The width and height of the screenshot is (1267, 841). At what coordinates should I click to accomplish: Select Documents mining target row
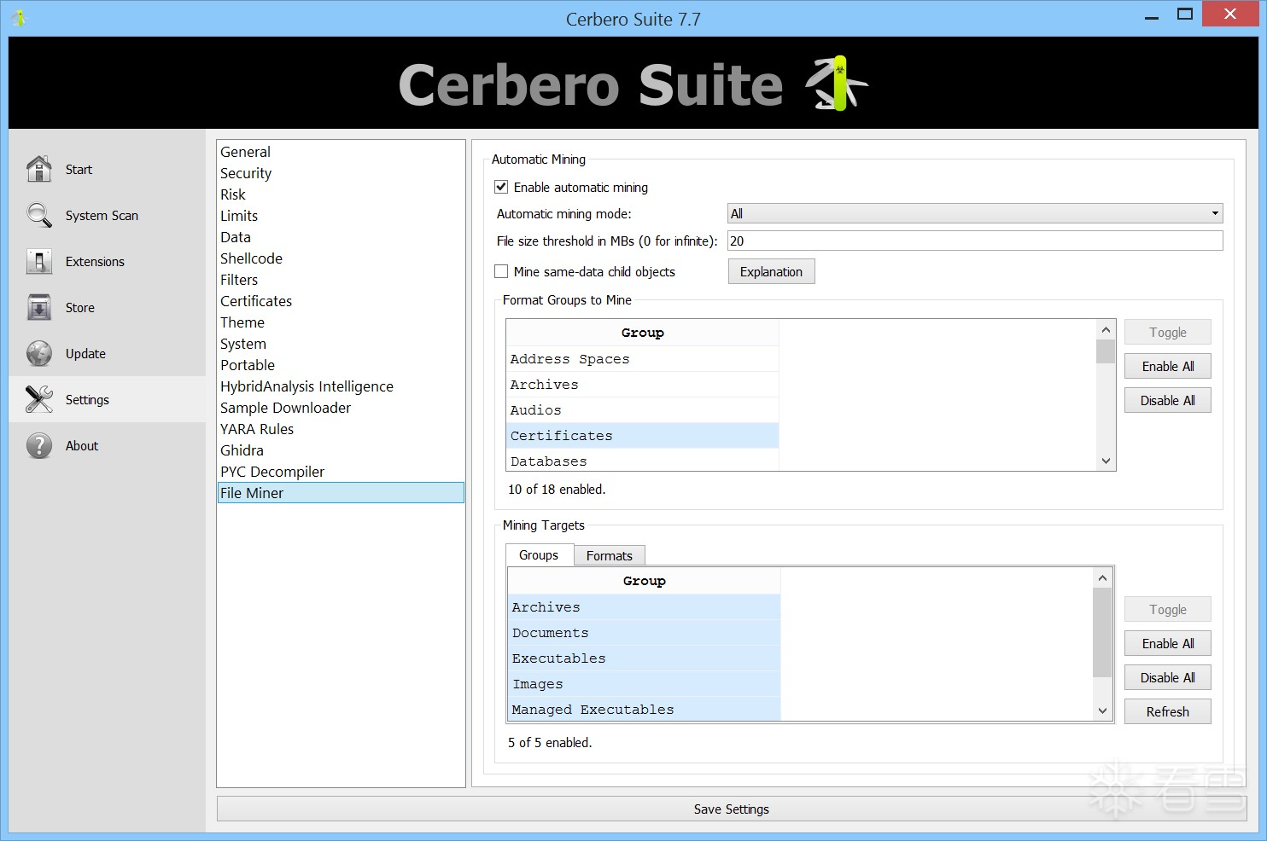[x=645, y=633]
